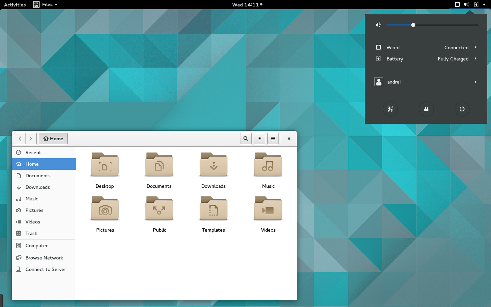This screenshot has height=307, width=491.
Task: Select Home in the sidebar
Action: pyautogui.click(x=44, y=164)
